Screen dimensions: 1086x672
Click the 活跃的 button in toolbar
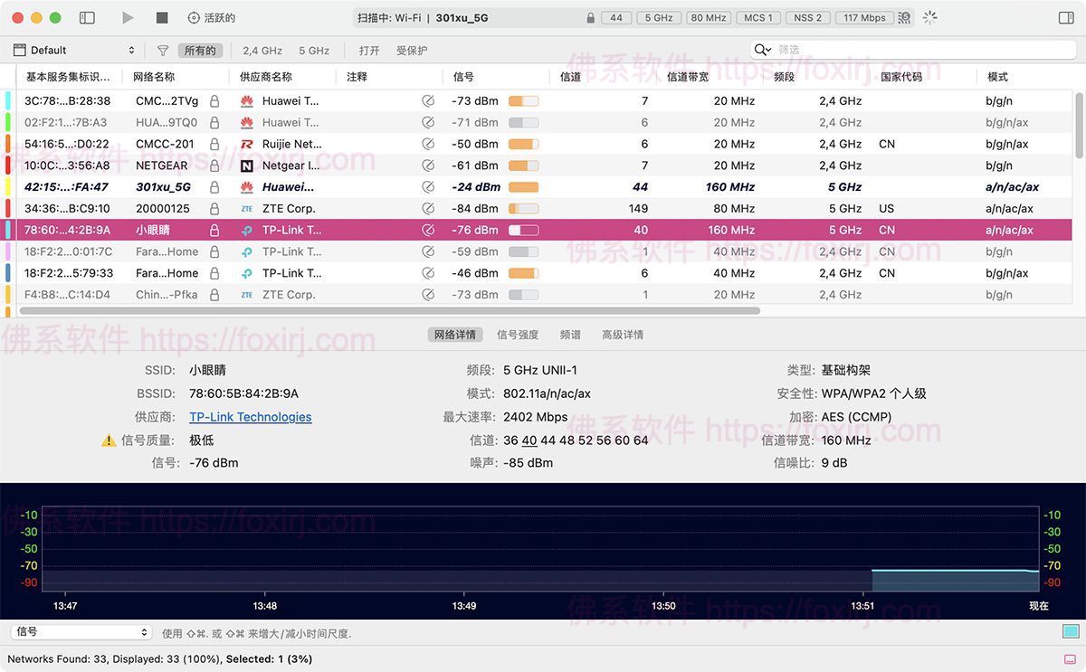point(211,18)
